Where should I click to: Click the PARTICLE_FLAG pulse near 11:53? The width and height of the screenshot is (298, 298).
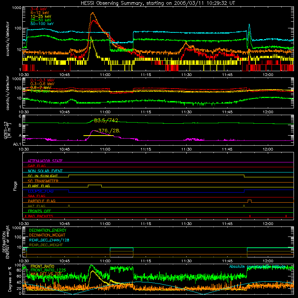[x=249, y=201]
